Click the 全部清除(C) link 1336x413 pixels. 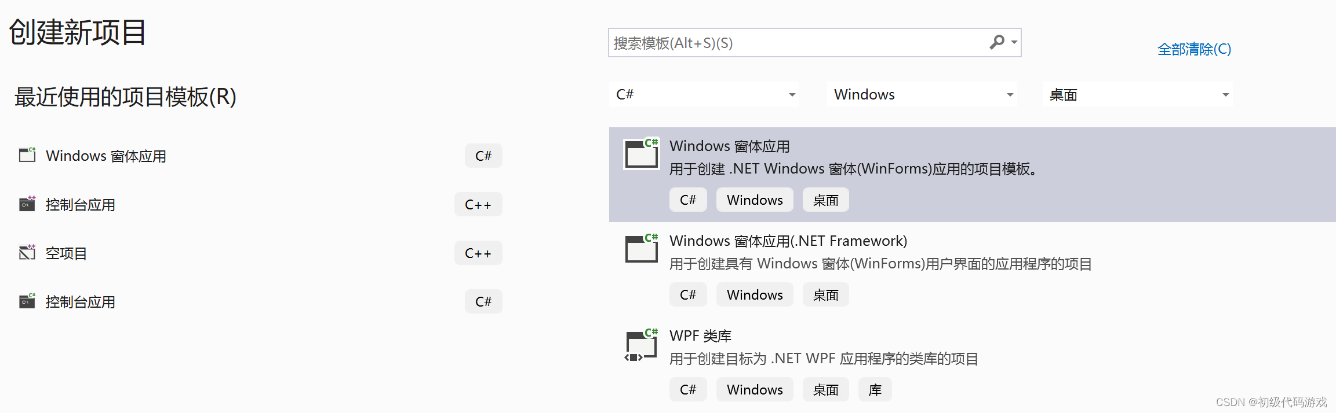click(x=1194, y=49)
